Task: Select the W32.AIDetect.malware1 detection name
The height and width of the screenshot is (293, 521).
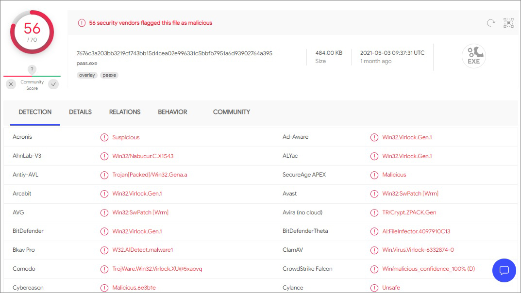Action: [x=143, y=250]
